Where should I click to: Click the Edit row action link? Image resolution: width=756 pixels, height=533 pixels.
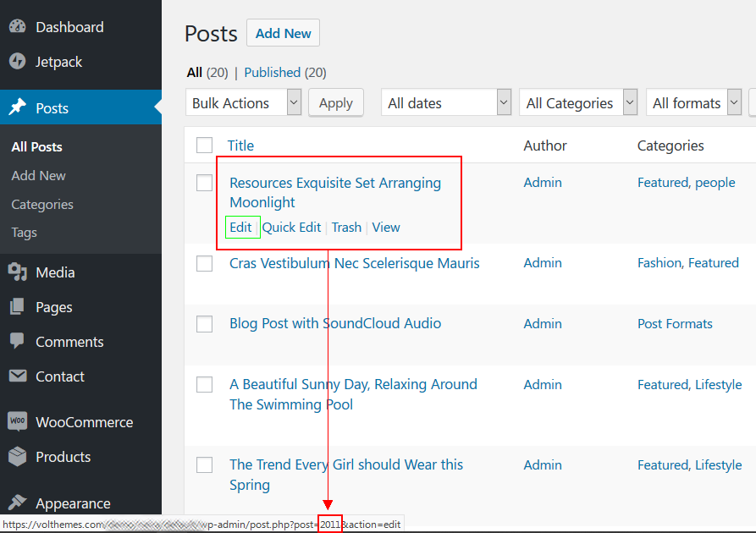tap(241, 227)
